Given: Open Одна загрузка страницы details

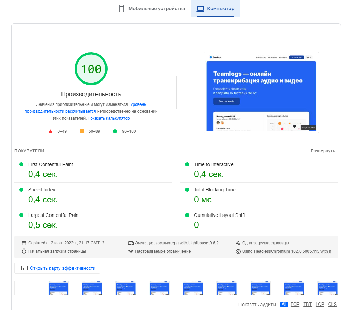Looking at the screenshot, I should pos(265,243).
